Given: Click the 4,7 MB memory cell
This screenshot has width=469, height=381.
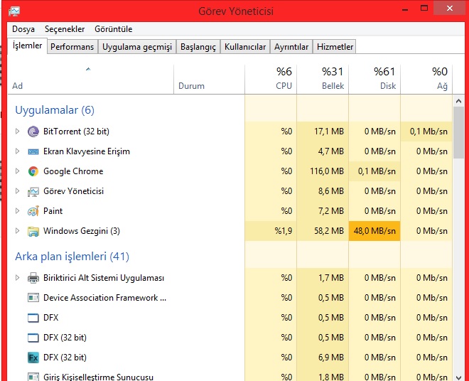Looking at the screenshot, I should tap(323, 151).
